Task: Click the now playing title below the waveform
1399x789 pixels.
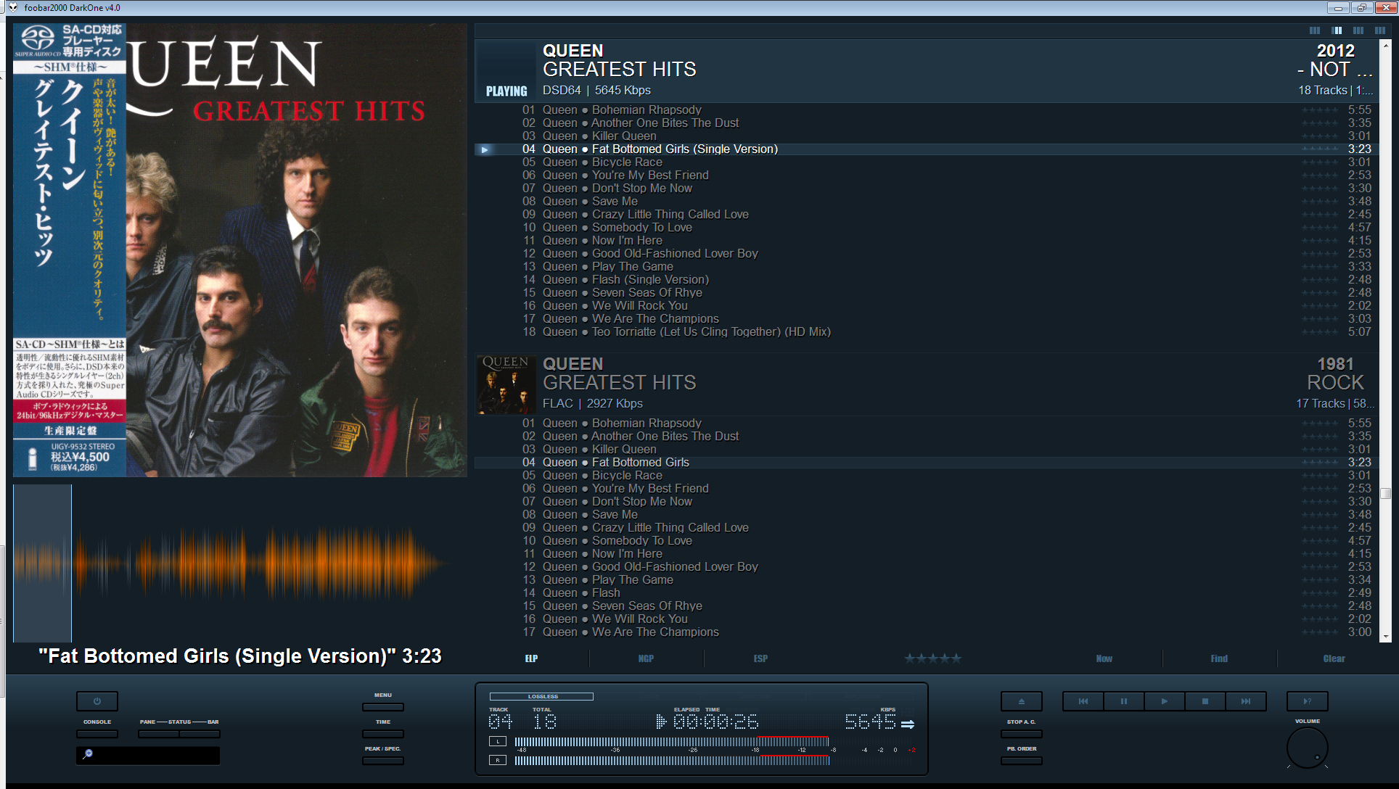Action: click(x=240, y=656)
